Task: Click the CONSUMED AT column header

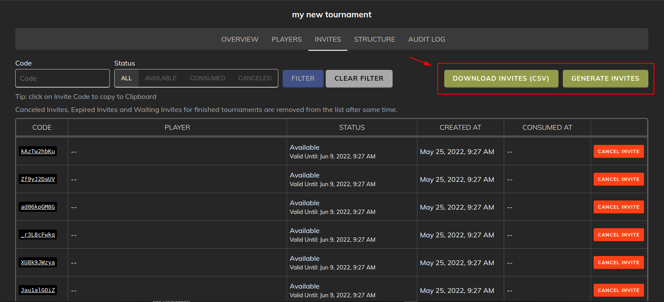Action: 547,128
